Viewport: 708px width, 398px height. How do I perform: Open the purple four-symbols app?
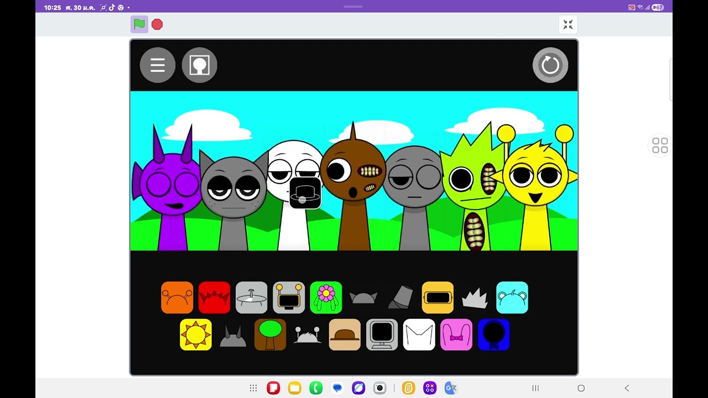[x=430, y=388]
